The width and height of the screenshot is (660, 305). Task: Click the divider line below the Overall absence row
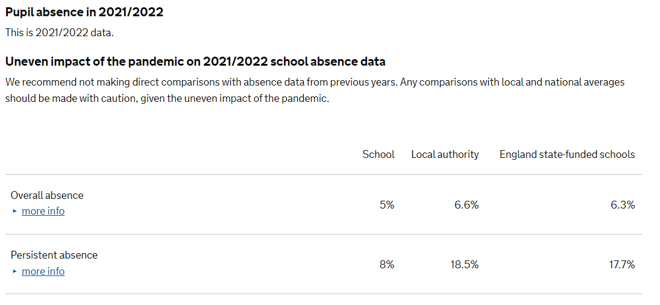click(323, 234)
